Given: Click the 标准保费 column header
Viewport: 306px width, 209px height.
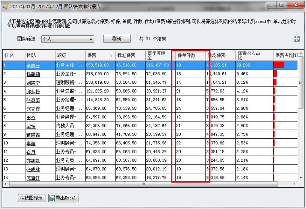Looking at the screenshot, I should [x=129, y=55].
